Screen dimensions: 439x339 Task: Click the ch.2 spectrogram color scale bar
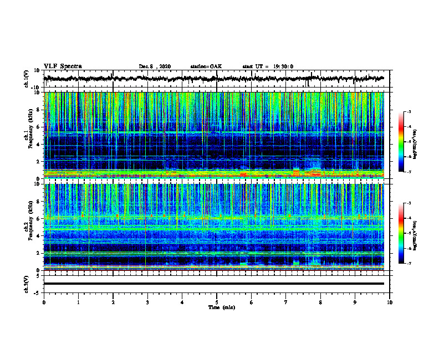pos(401,233)
